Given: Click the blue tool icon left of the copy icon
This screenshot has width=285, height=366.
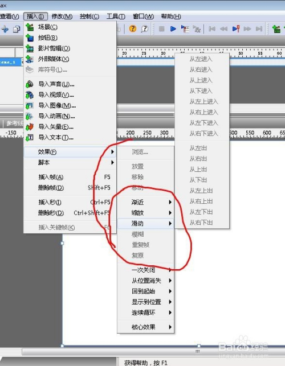Looking at the screenshot, I should 5,29.
